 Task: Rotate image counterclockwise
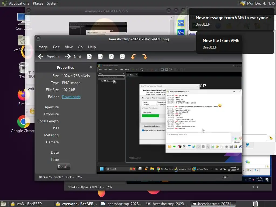point(133,57)
